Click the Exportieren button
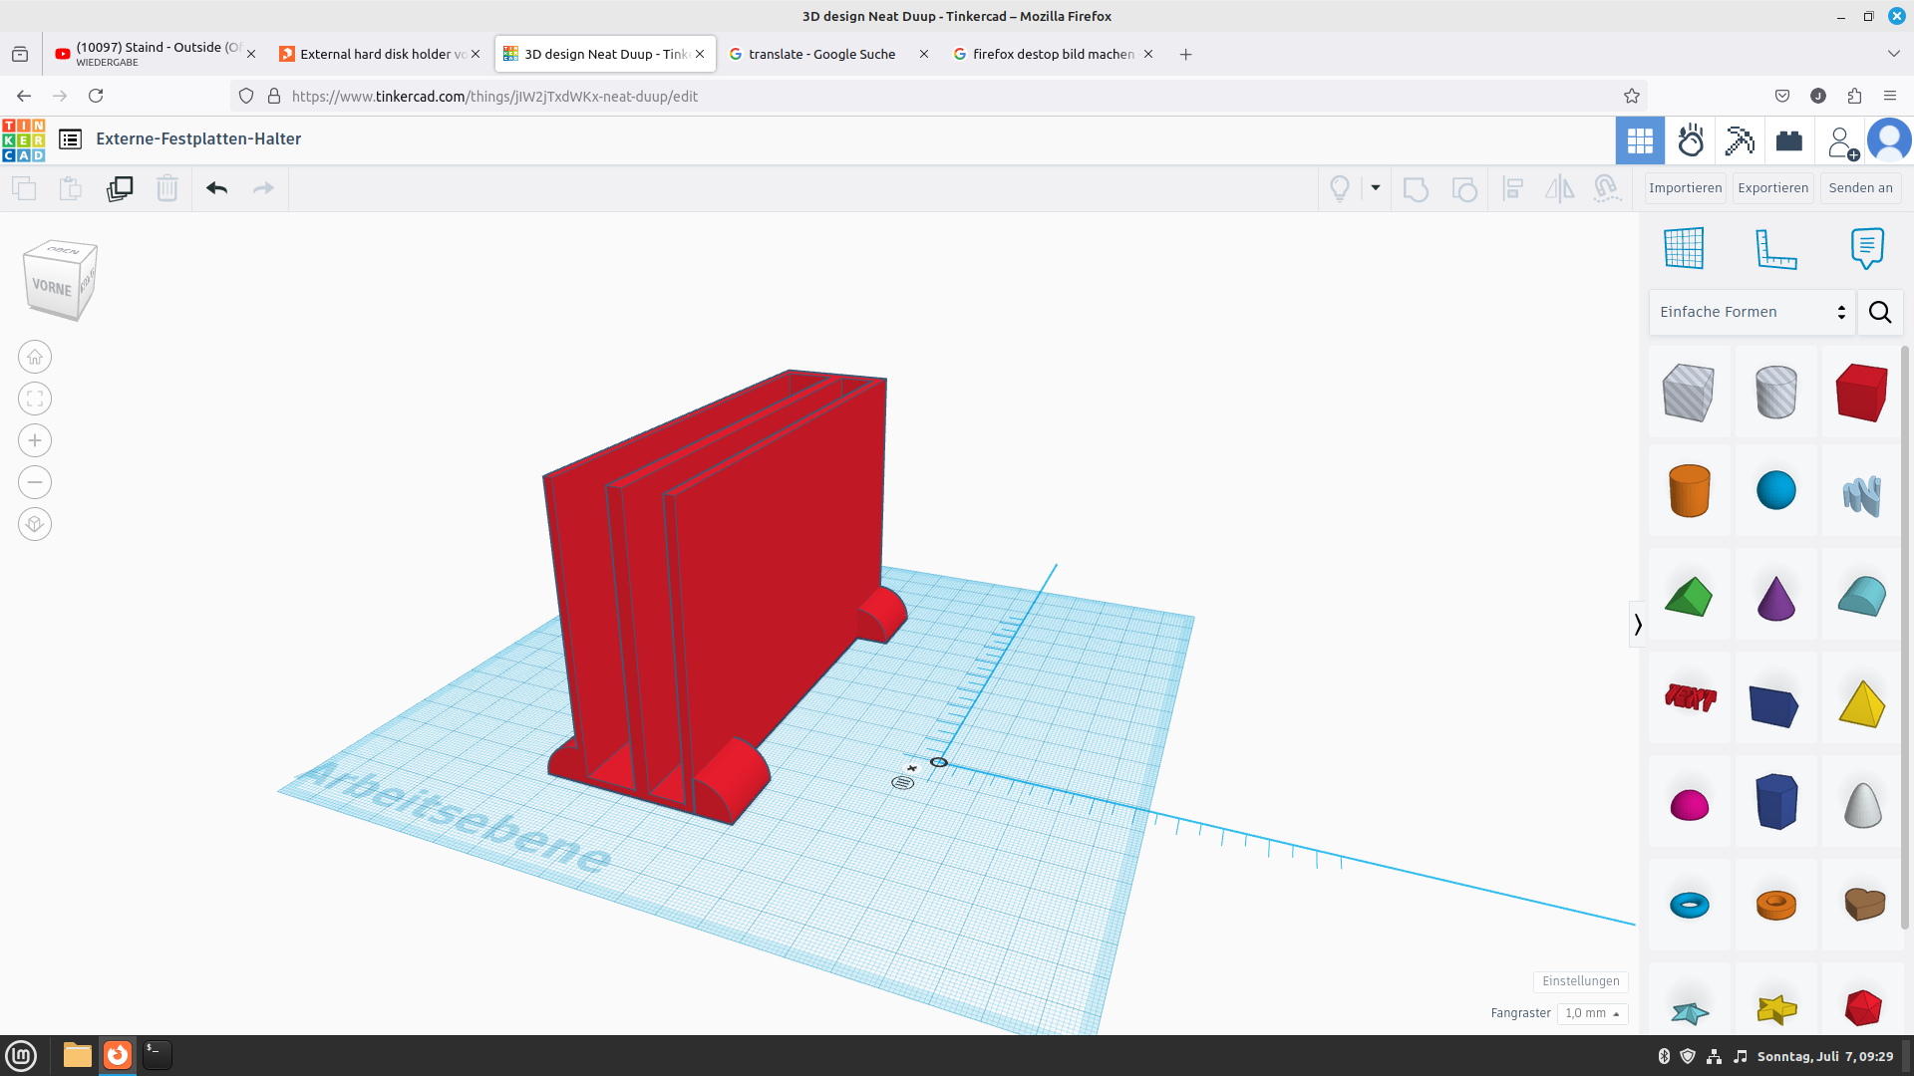This screenshot has height=1076, width=1914. [x=1772, y=188]
